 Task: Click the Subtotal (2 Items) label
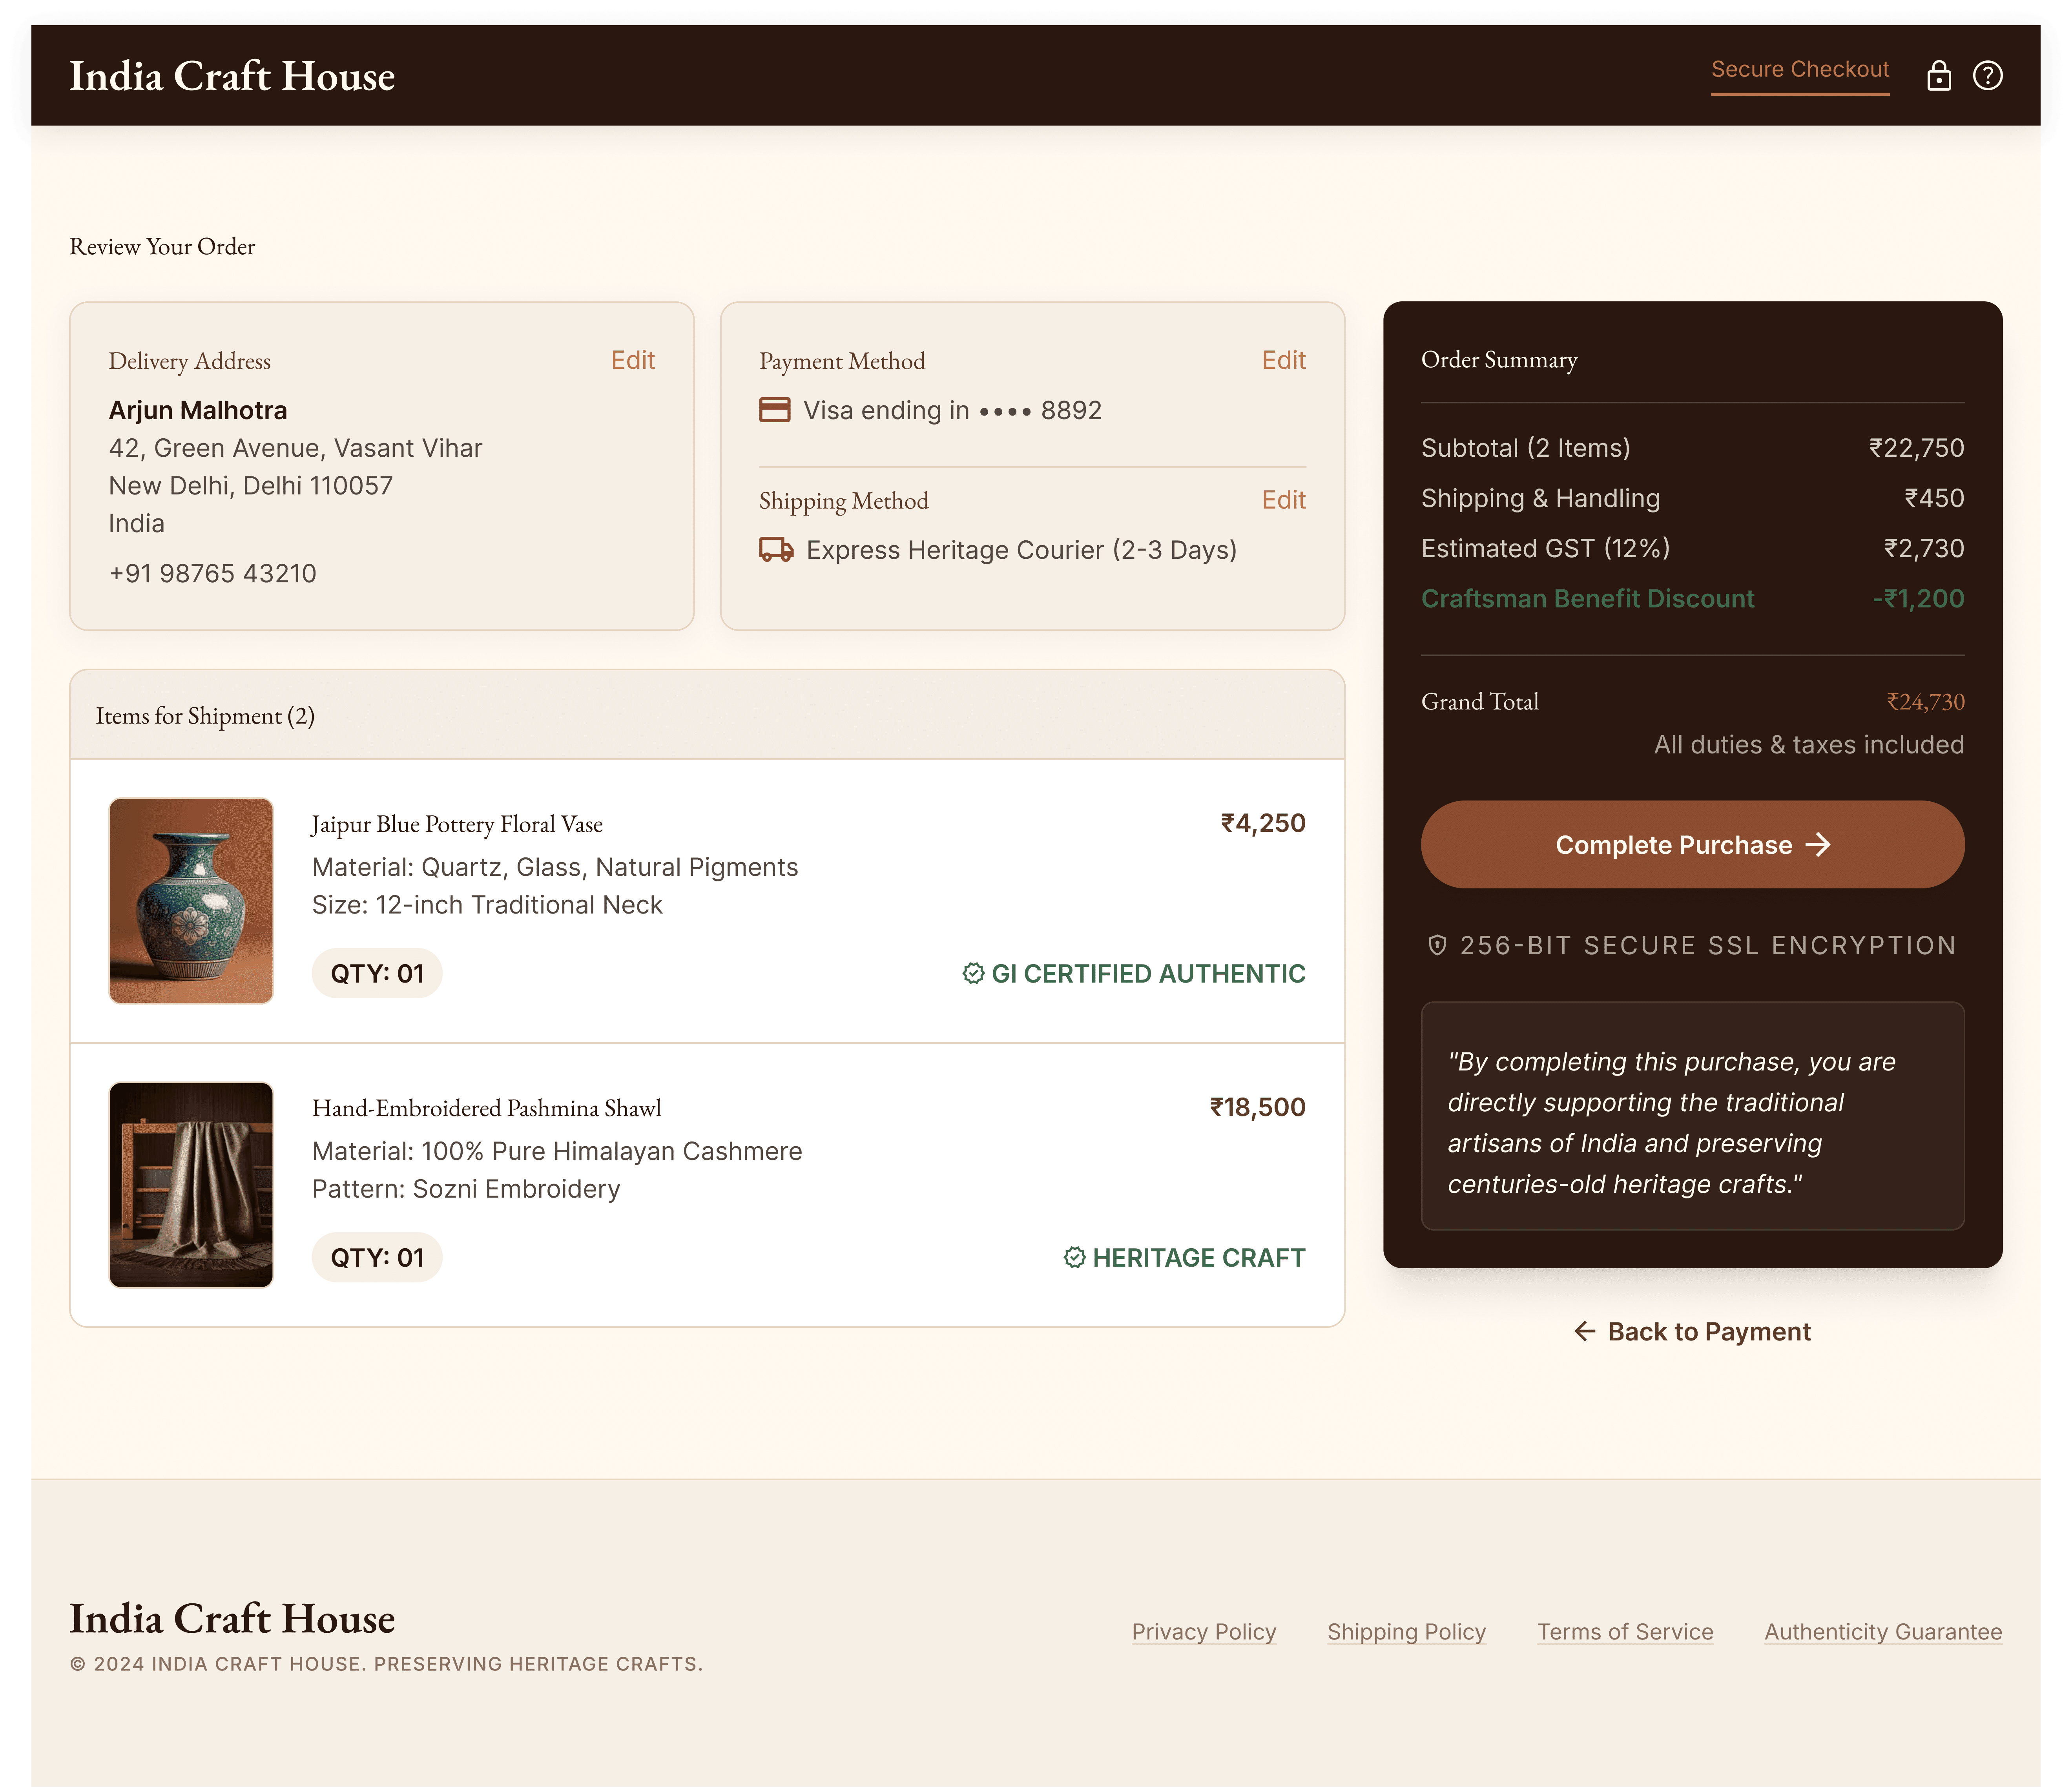(1526, 448)
